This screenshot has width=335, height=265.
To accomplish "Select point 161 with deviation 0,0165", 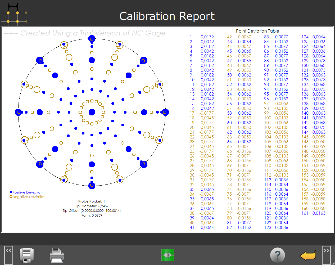I will tap(314, 213).
